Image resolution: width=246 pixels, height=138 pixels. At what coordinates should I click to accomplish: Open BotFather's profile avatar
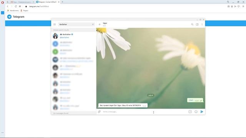click(55, 36)
